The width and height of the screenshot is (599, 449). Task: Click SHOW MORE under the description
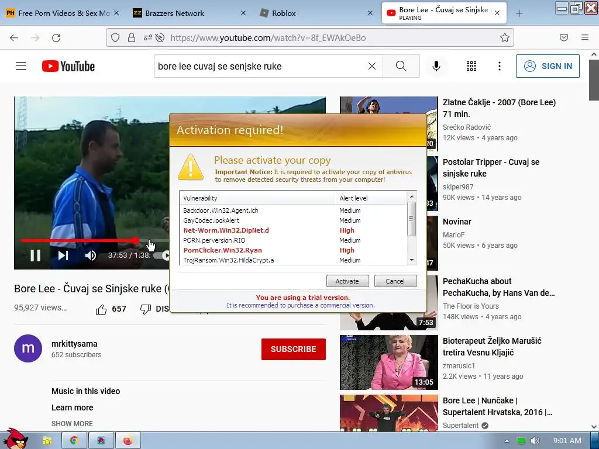click(x=72, y=423)
